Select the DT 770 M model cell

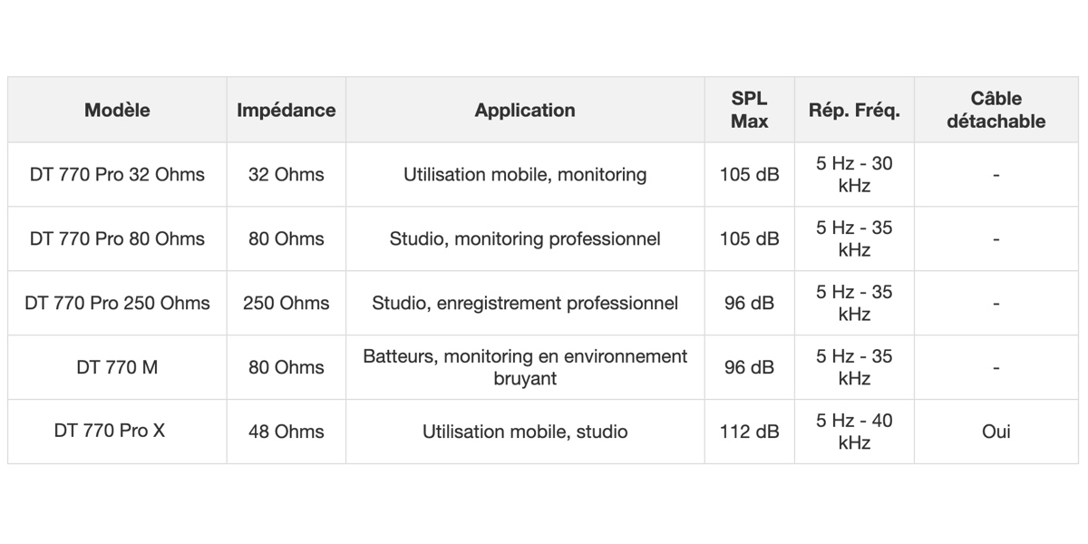click(117, 367)
